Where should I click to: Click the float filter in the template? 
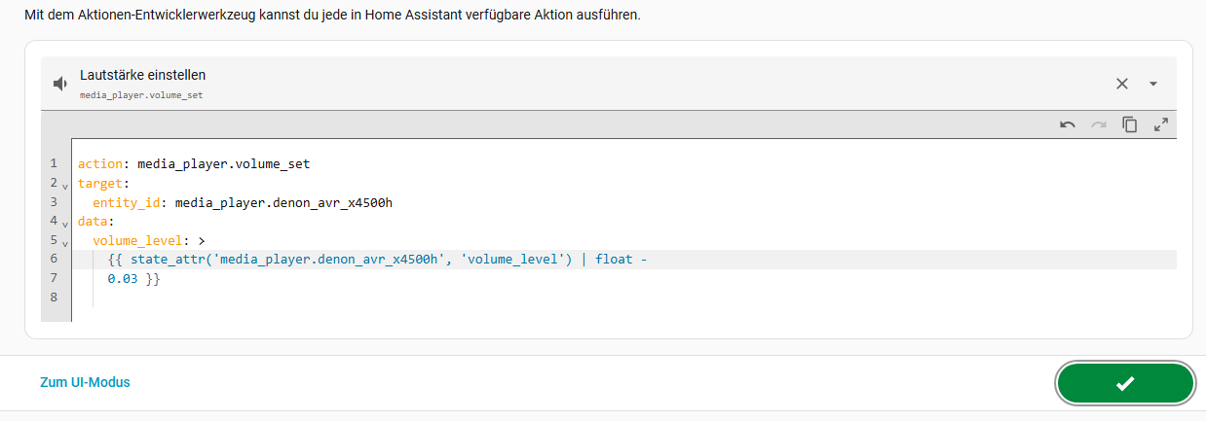click(x=614, y=260)
